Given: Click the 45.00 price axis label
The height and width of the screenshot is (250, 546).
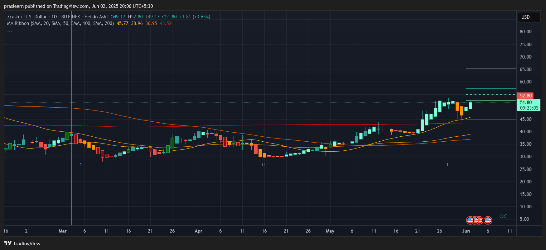Looking at the screenshot, I should [x=526, y=119].
